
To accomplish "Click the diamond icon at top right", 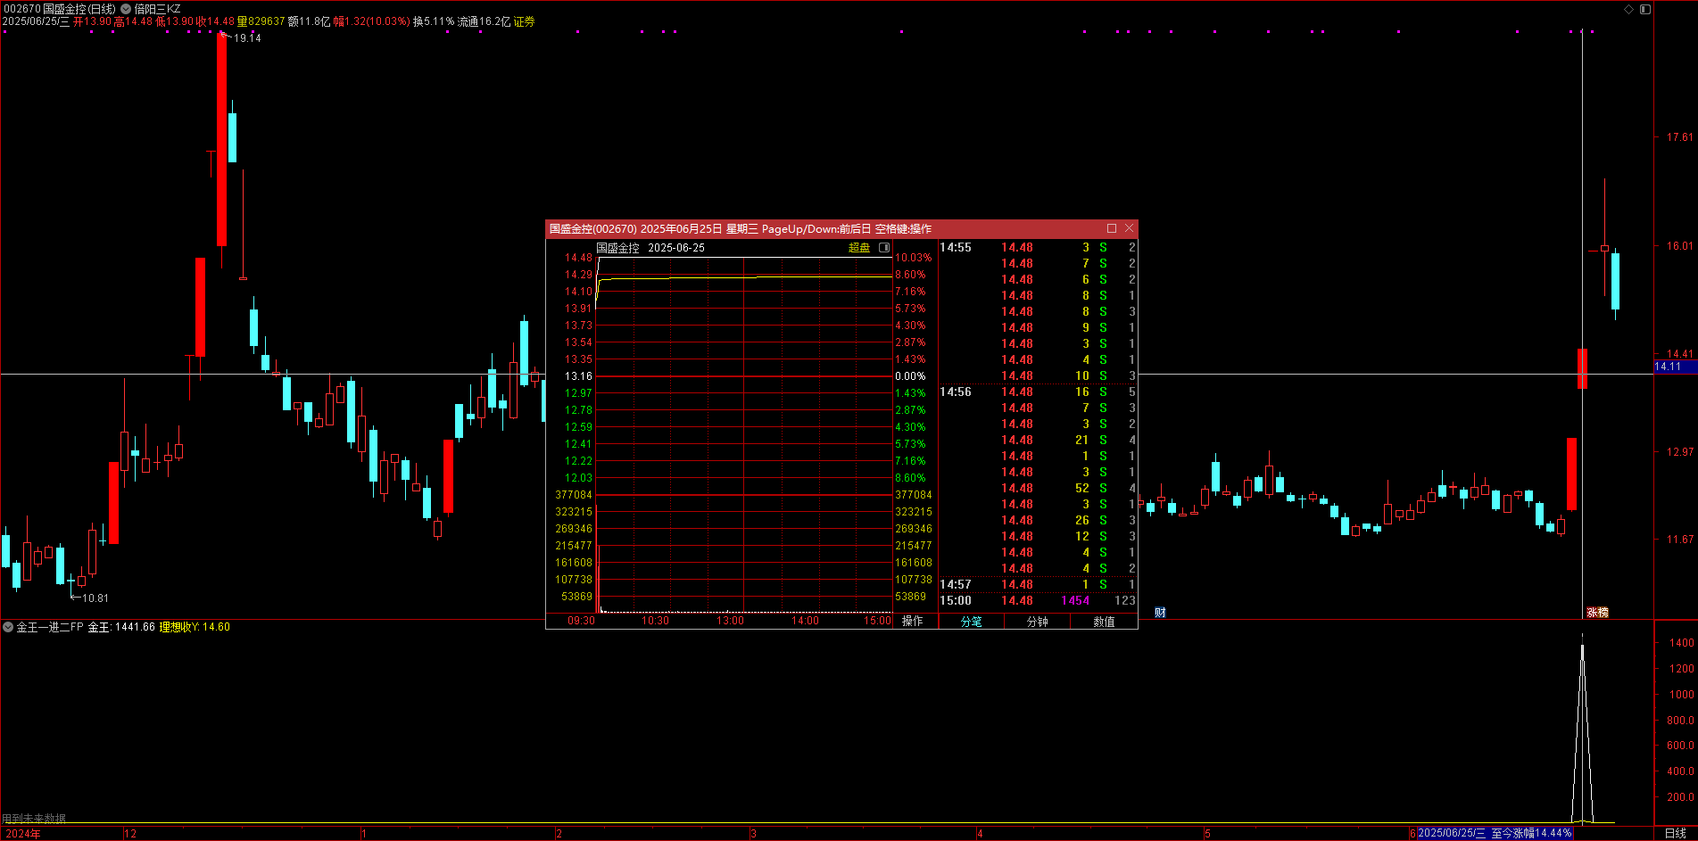I will (1628, 9).
